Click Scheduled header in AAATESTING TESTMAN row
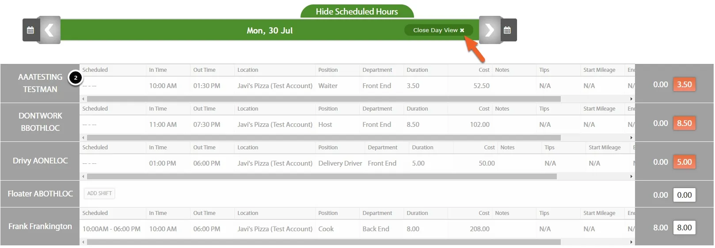This screenshot has width=715, height=248. [95, 70]
